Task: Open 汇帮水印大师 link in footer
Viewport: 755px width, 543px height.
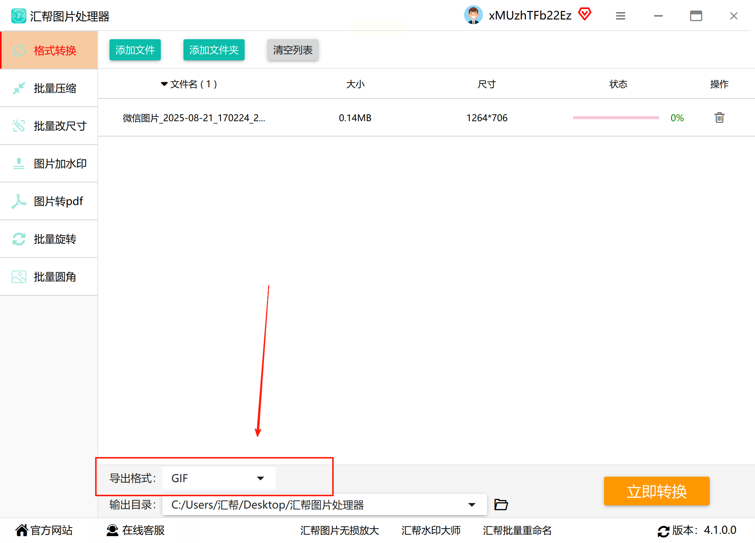Action: [x=431, y=530]
